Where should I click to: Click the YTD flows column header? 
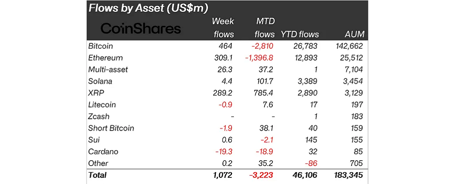tap(300, 34)
